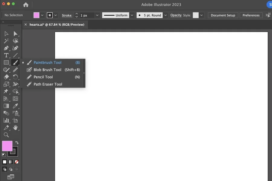Select the Shaper tool
272x181 pixels.
click(x=6, y=70)
